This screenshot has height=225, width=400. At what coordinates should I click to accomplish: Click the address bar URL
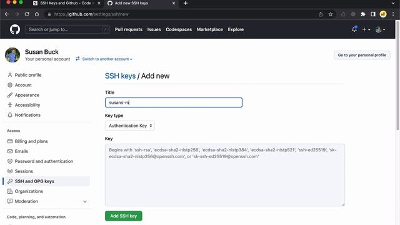tap(91, 14)
